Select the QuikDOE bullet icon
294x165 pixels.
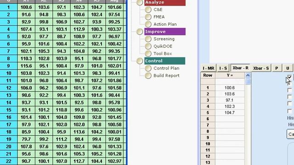(x=148, y=46)
